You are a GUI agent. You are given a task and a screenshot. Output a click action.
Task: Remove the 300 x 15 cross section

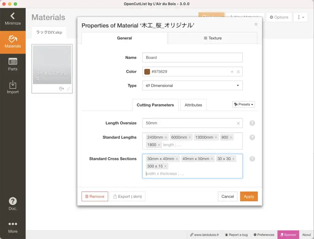pyautogui.click(x=165, y=167)
